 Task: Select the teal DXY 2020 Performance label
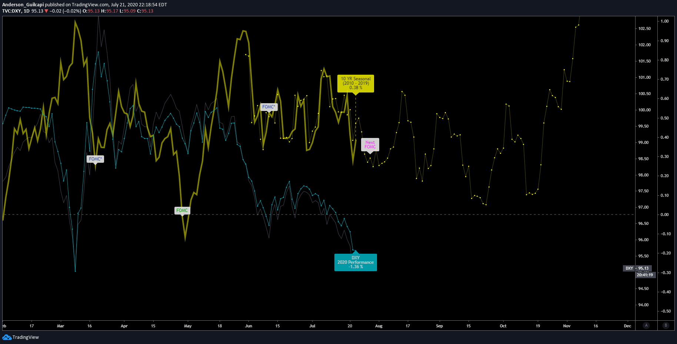pos(356,262)
